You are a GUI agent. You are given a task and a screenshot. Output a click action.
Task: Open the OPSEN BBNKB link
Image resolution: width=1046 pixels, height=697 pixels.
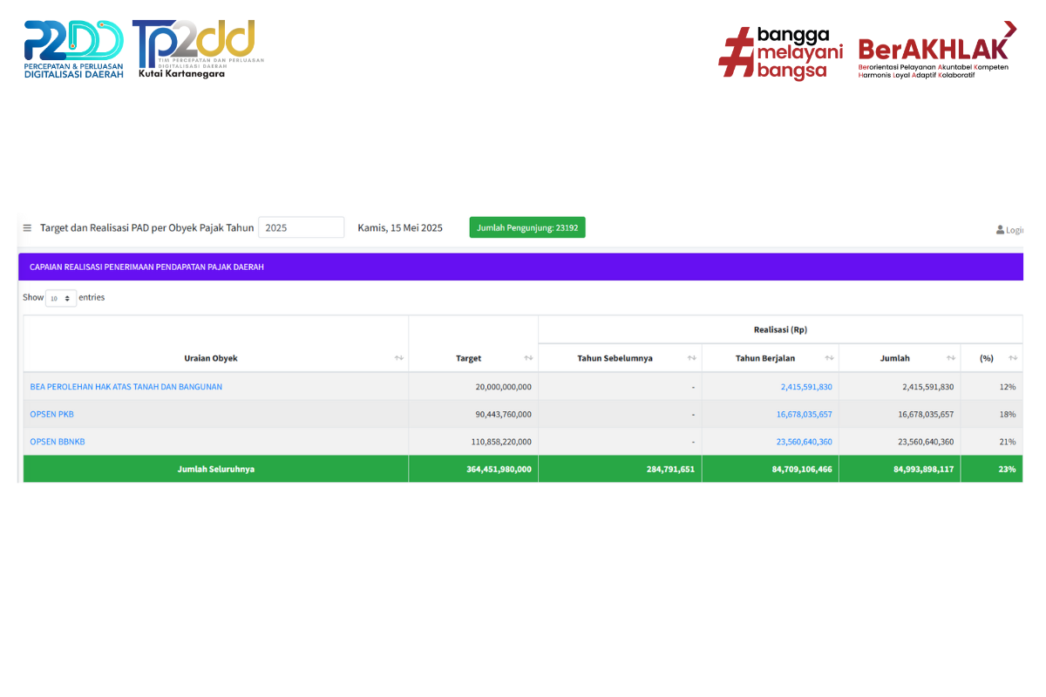[x=58, y=442]
